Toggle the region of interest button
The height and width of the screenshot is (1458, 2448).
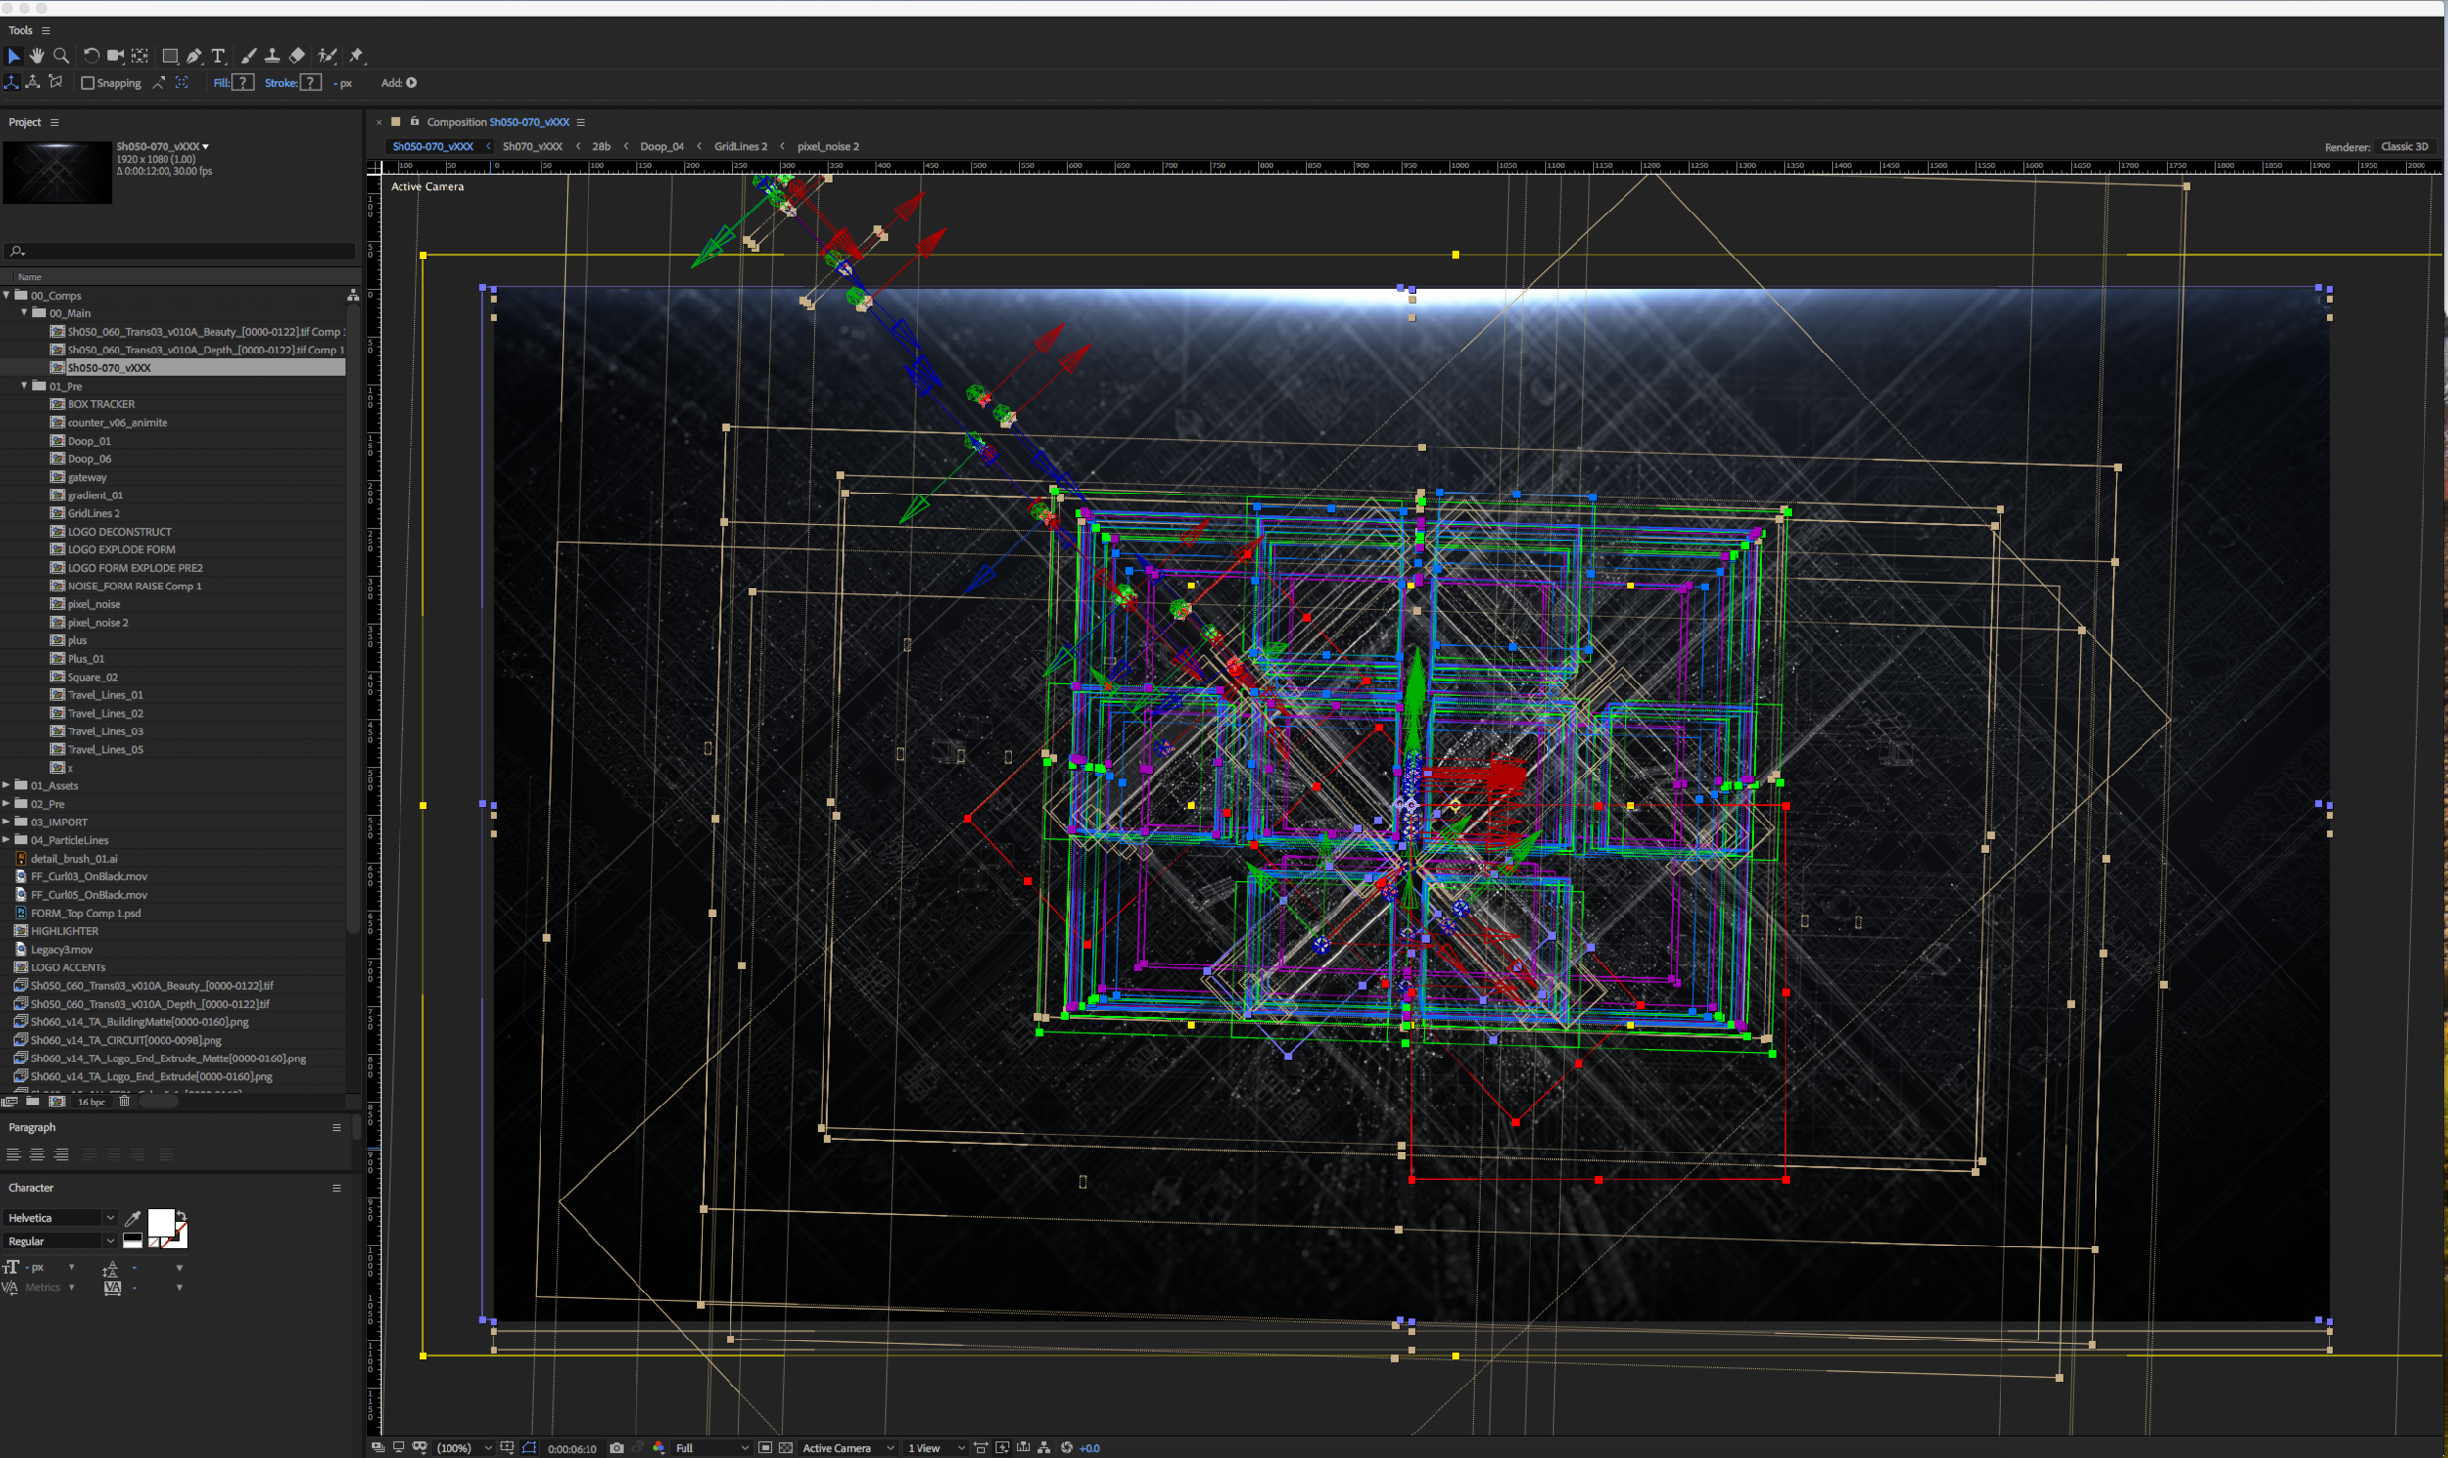[x=766, y=1448]
